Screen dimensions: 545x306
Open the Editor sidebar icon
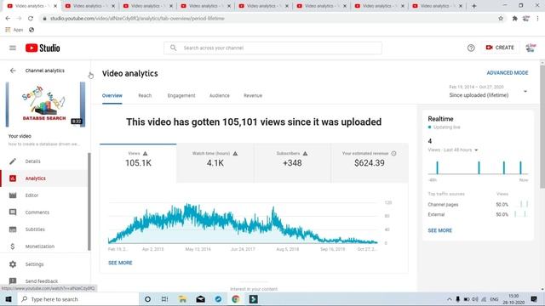pos(13,195)
